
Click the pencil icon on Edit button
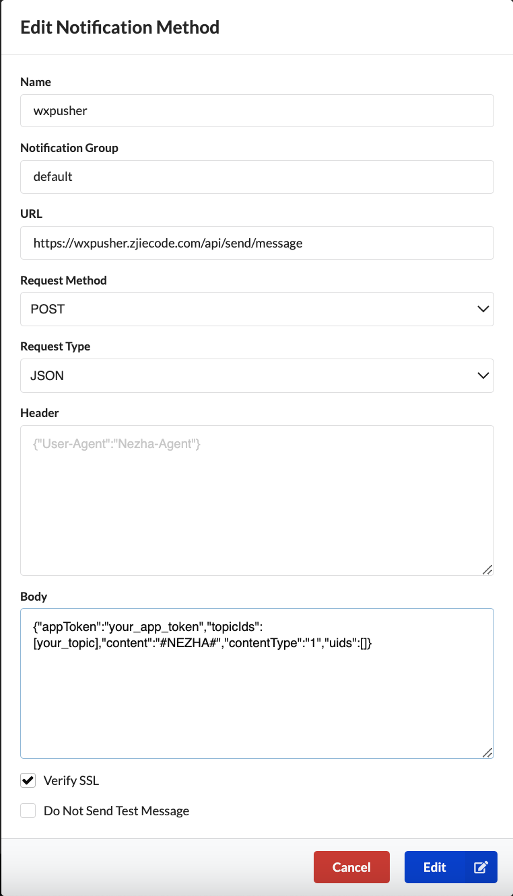[481, 867]
